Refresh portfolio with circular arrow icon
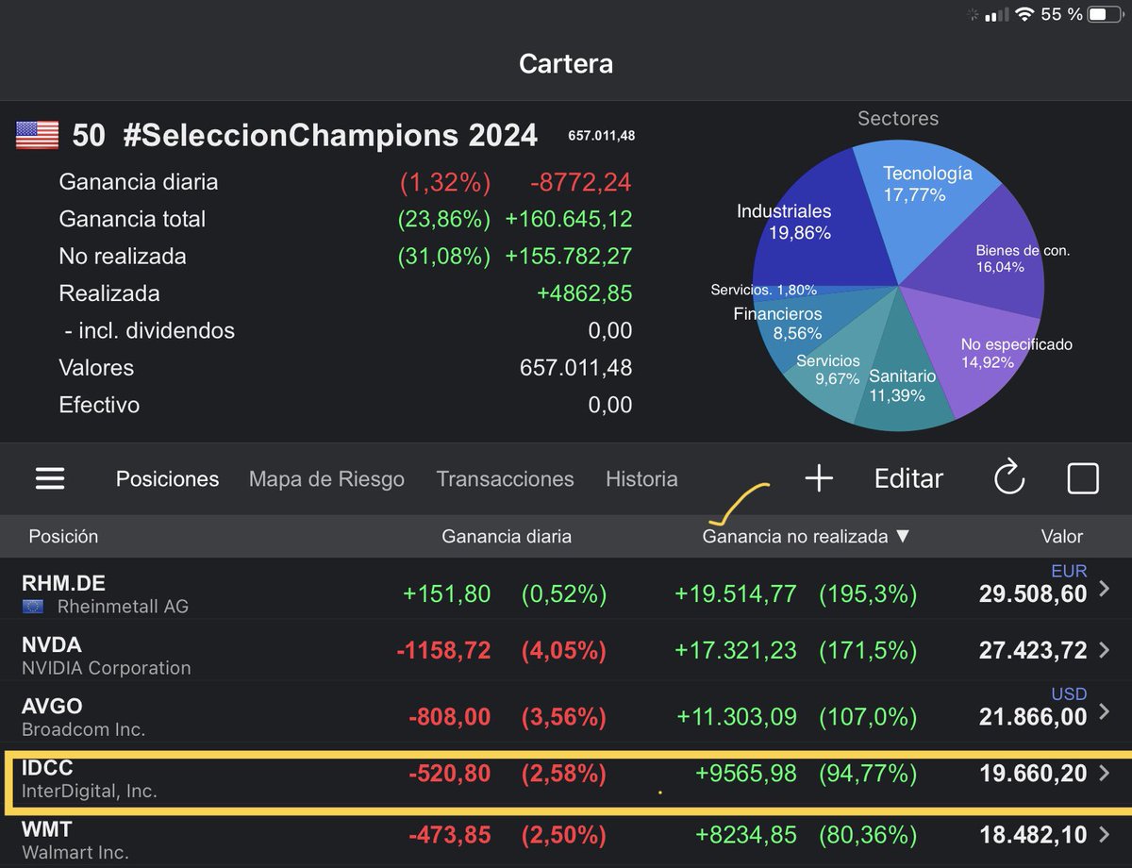The image size is (1132, 868). [1009, 478]
